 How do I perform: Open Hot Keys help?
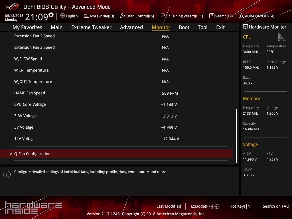point(238,206)
